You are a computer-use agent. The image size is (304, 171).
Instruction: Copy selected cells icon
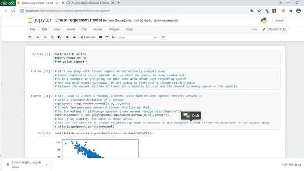(x=52, y=37)
